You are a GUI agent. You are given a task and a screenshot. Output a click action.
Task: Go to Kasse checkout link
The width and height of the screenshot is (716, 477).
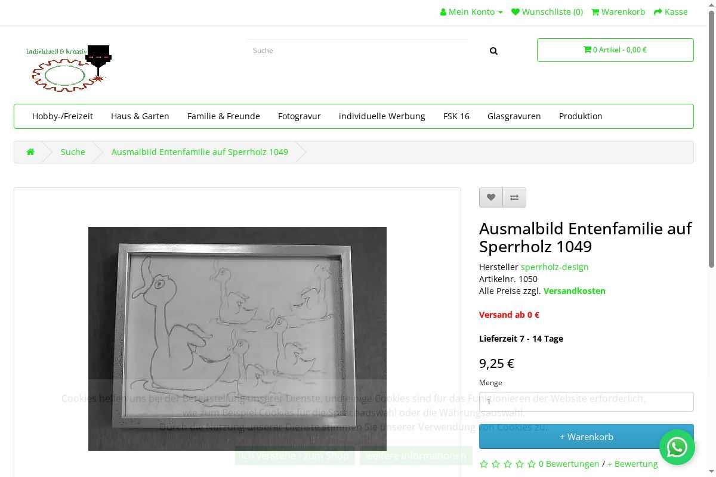671,12
